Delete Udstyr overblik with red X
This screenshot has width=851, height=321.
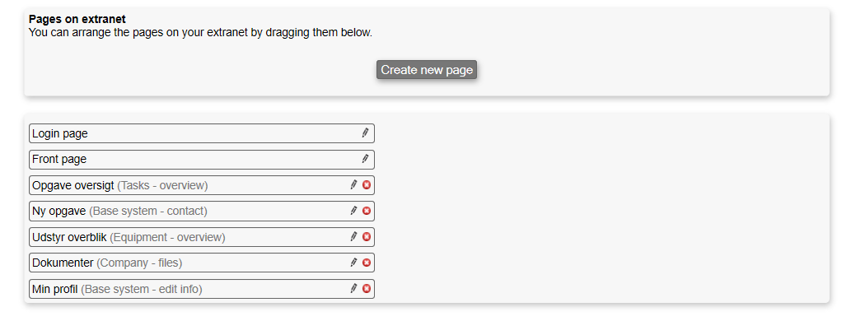click(x=367, y=236)
